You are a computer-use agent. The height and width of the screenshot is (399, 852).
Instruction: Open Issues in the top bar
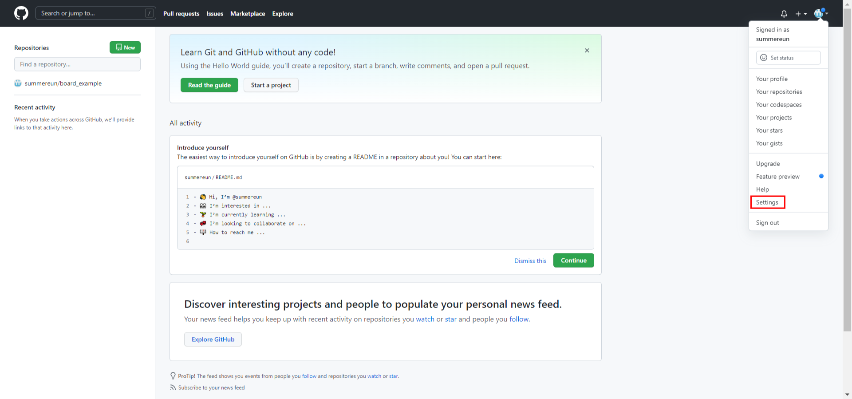pos(215,14)
